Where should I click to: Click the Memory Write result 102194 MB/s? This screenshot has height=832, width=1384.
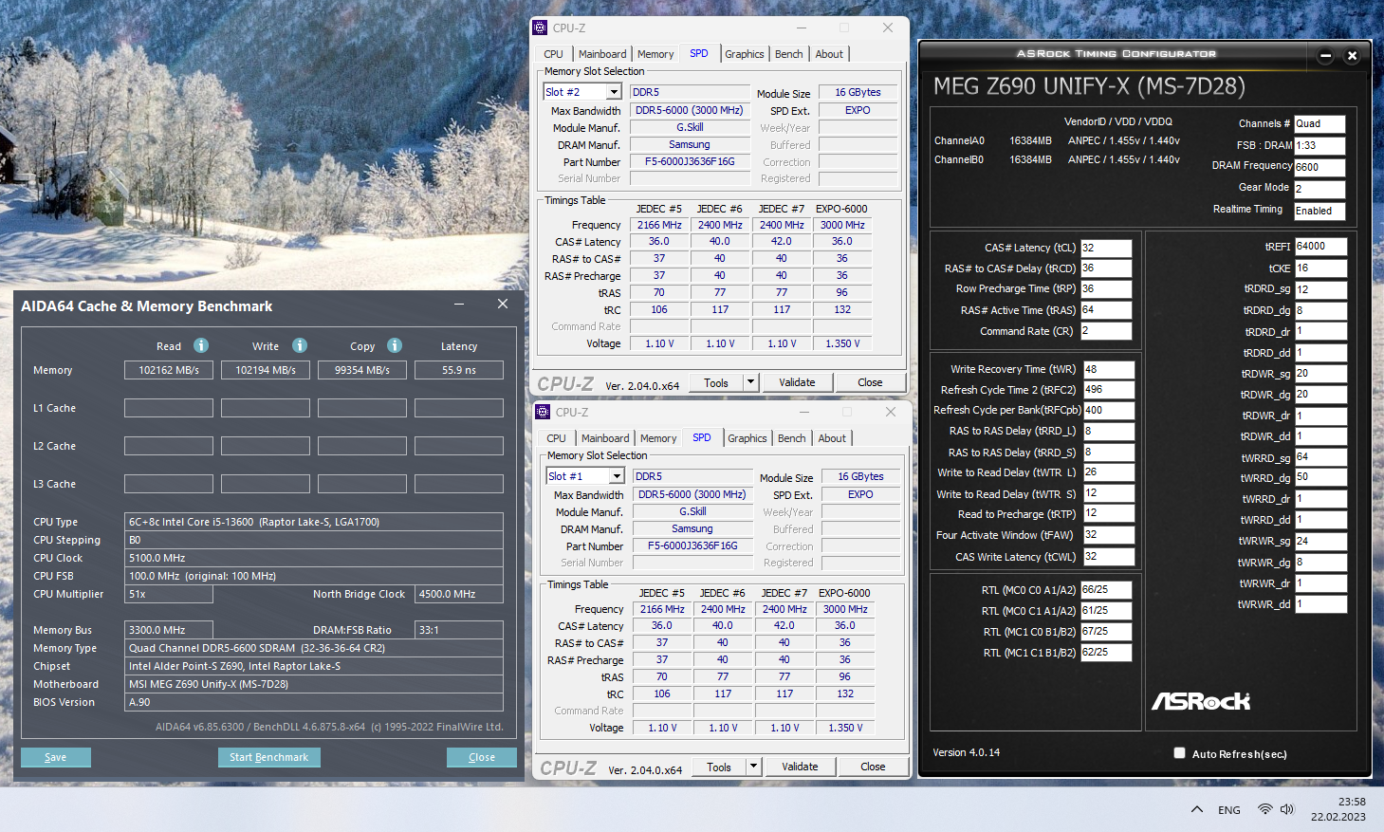tap(266, 370)
